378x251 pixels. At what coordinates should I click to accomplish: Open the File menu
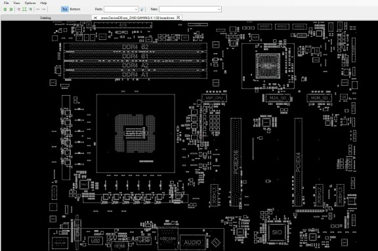point(7,3)
